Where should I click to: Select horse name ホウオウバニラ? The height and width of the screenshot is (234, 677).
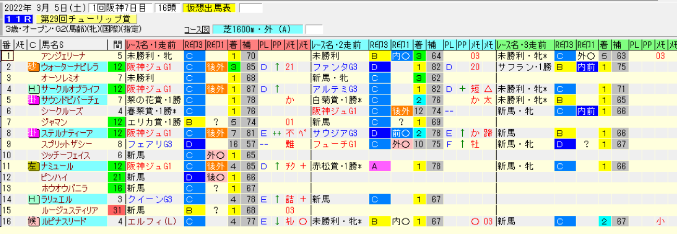[x=65, y=189]
